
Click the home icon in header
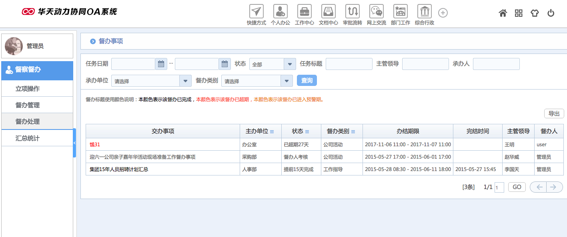503,13
